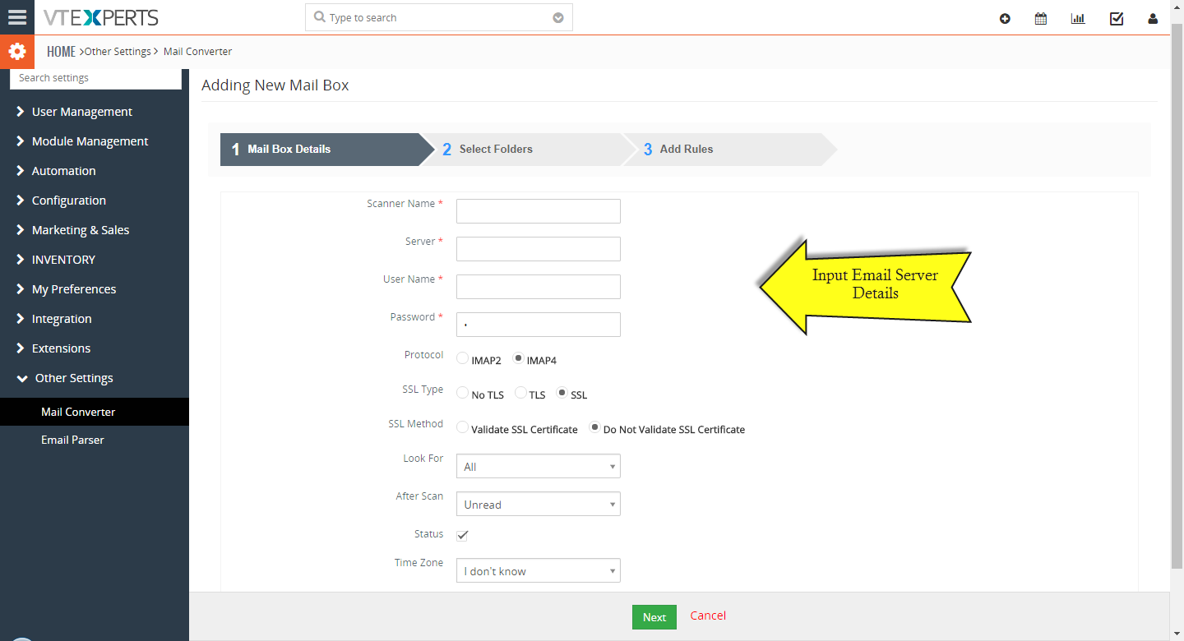Open the tasks checkbox icon in header

1117,18
